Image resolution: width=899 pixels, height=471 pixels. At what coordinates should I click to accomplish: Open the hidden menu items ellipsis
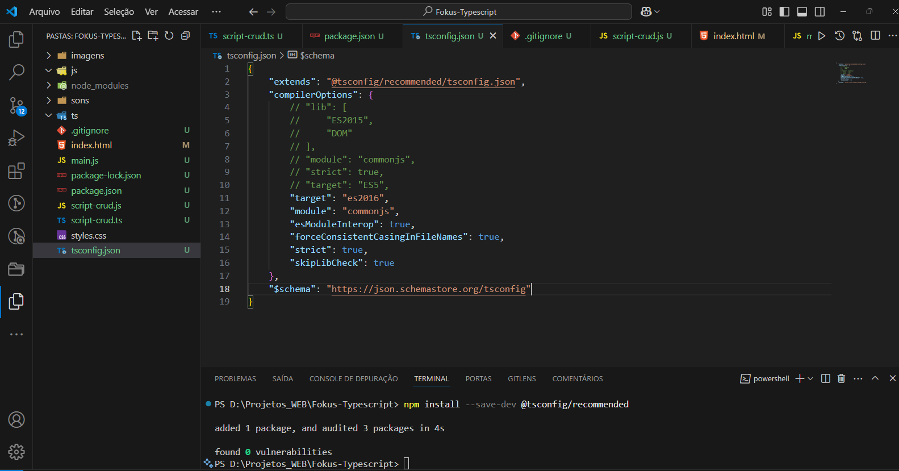pos(216,11)
